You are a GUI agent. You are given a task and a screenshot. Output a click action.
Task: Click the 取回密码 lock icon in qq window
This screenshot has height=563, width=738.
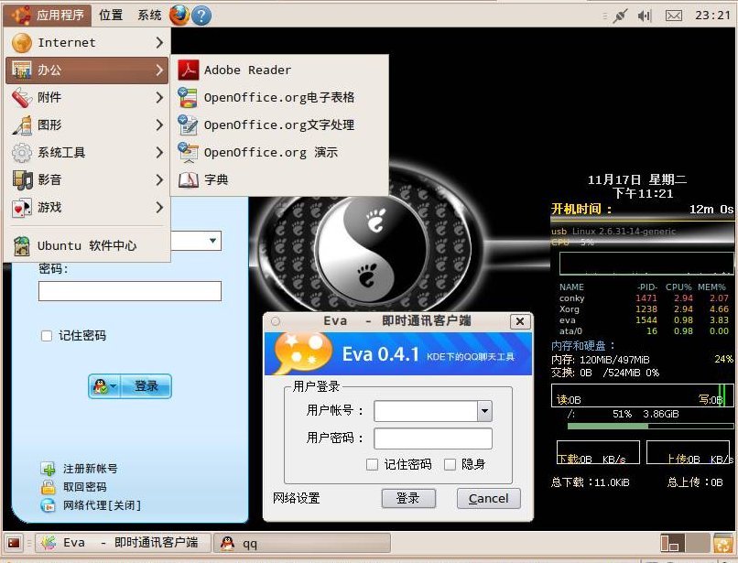coord(48,487)
